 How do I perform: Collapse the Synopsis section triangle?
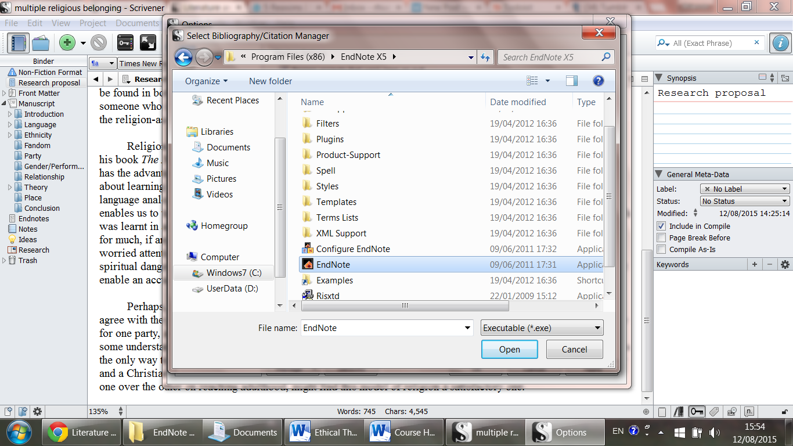coord(659,78)
